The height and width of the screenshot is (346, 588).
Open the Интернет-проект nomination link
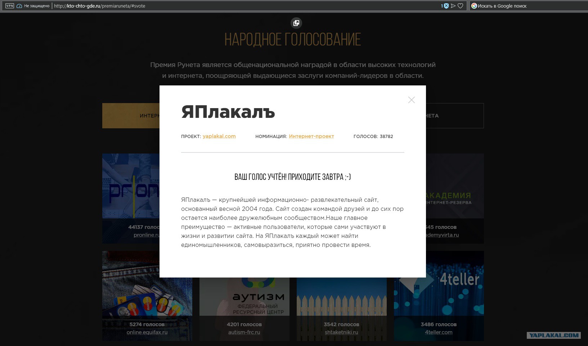tap(311, 136)
